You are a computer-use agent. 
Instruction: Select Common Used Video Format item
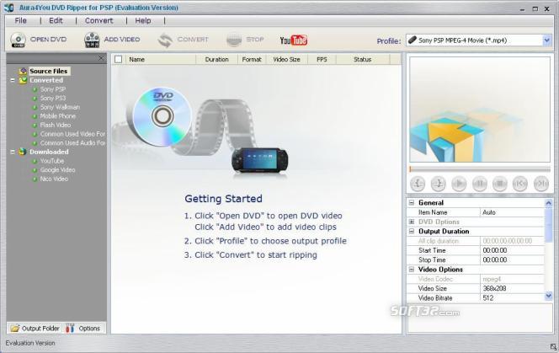[x=72, y=134]
